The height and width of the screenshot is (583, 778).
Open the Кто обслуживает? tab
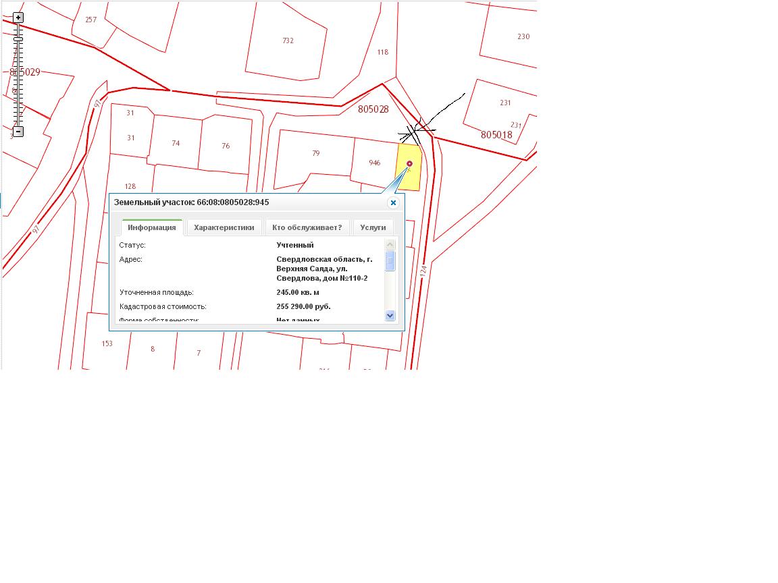pos(307,227)
